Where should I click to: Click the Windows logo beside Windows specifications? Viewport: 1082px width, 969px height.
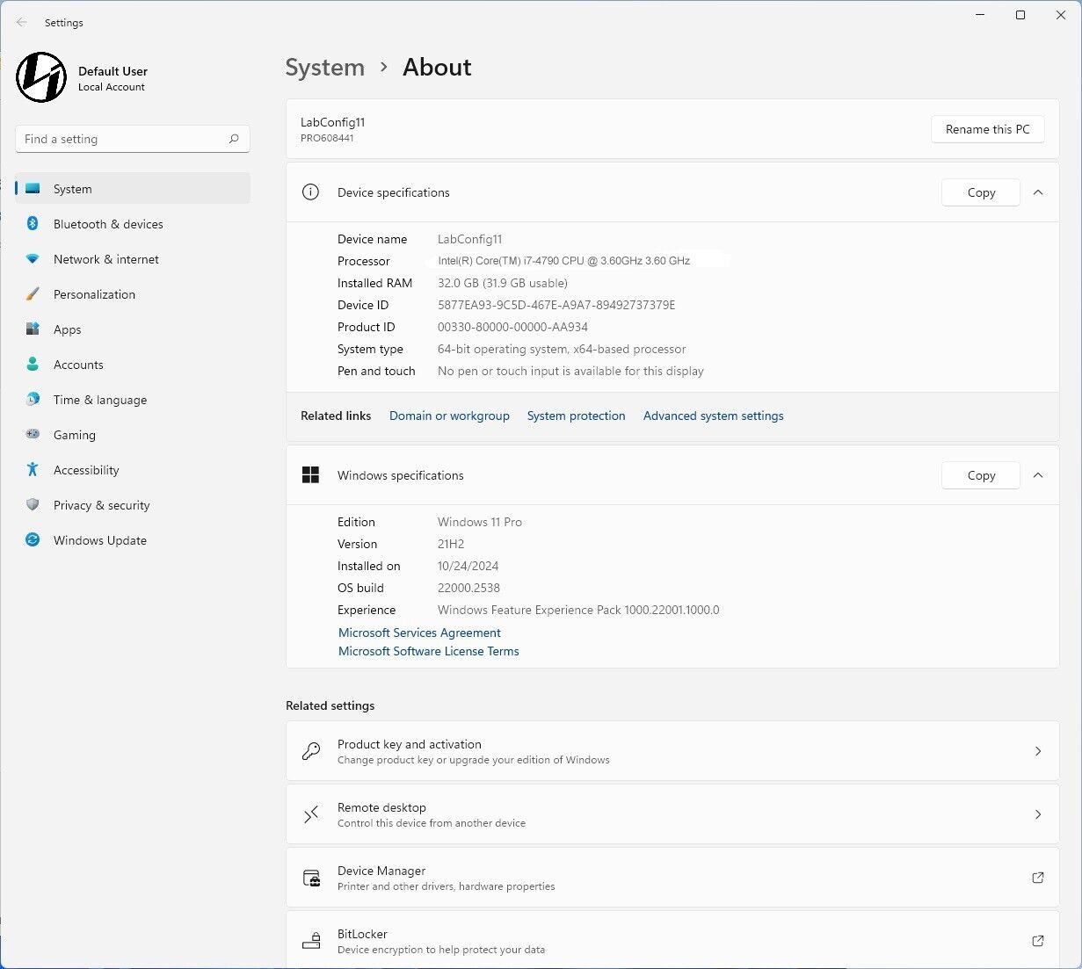pyautogui.click(x=310, y=475)
